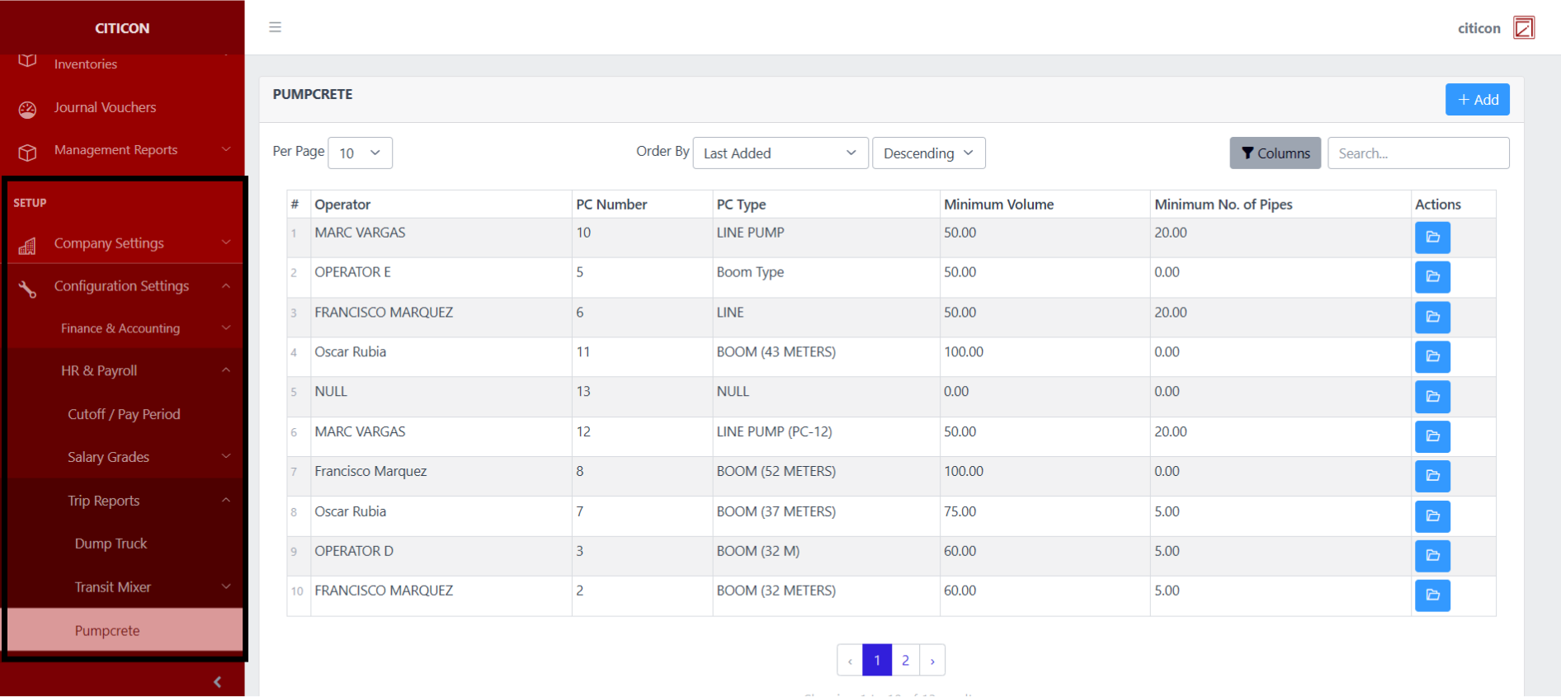Open the folder icon for MARC VARGAS row 1
Image resolution: width=1561 pixels, height=697 pixels.
click(x=1431, y=238)
